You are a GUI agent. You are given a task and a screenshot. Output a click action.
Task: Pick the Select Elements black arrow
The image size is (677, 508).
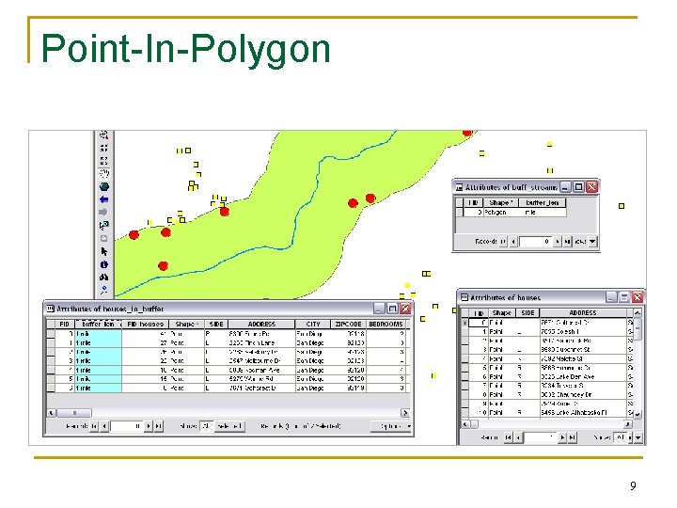click(104, 251)
